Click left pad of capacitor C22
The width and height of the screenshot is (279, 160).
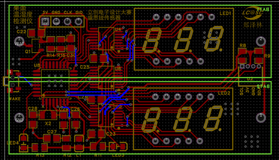[x=32, y=33]
